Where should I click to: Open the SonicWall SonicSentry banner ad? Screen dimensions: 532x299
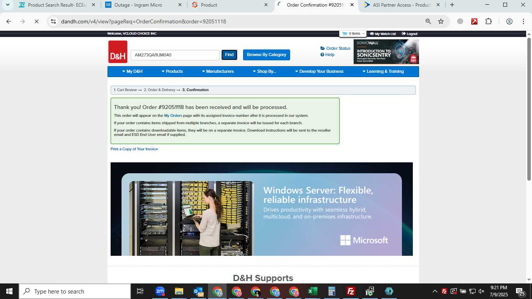tap(386, 52)
